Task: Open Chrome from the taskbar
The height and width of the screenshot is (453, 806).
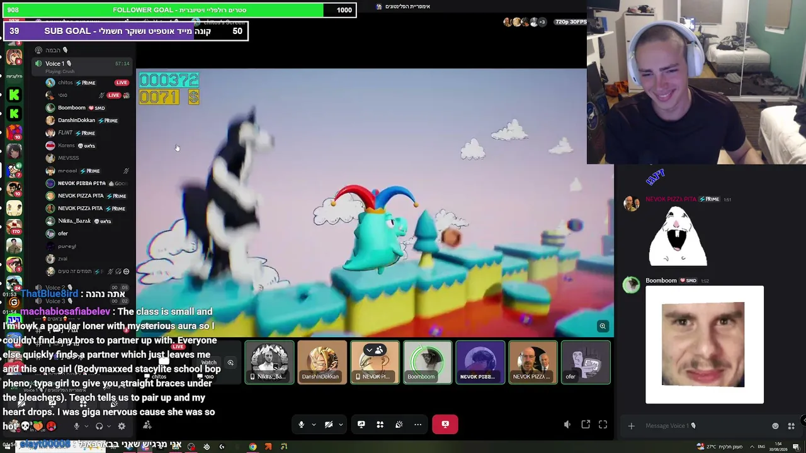Action: (253, 447)
